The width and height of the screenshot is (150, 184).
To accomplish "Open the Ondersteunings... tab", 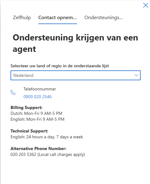I will coord(103,18).
